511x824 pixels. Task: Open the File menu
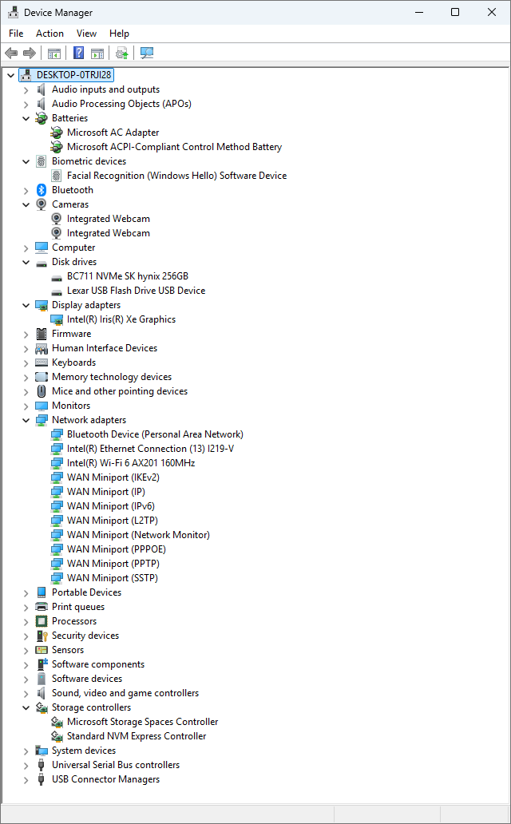tap(16, 34)
